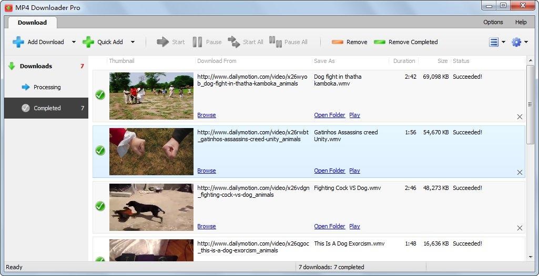Click the blue Processing arrow icon
This screenshot has height=276, width=539.
pyautogui.click(x=26, y=87)
